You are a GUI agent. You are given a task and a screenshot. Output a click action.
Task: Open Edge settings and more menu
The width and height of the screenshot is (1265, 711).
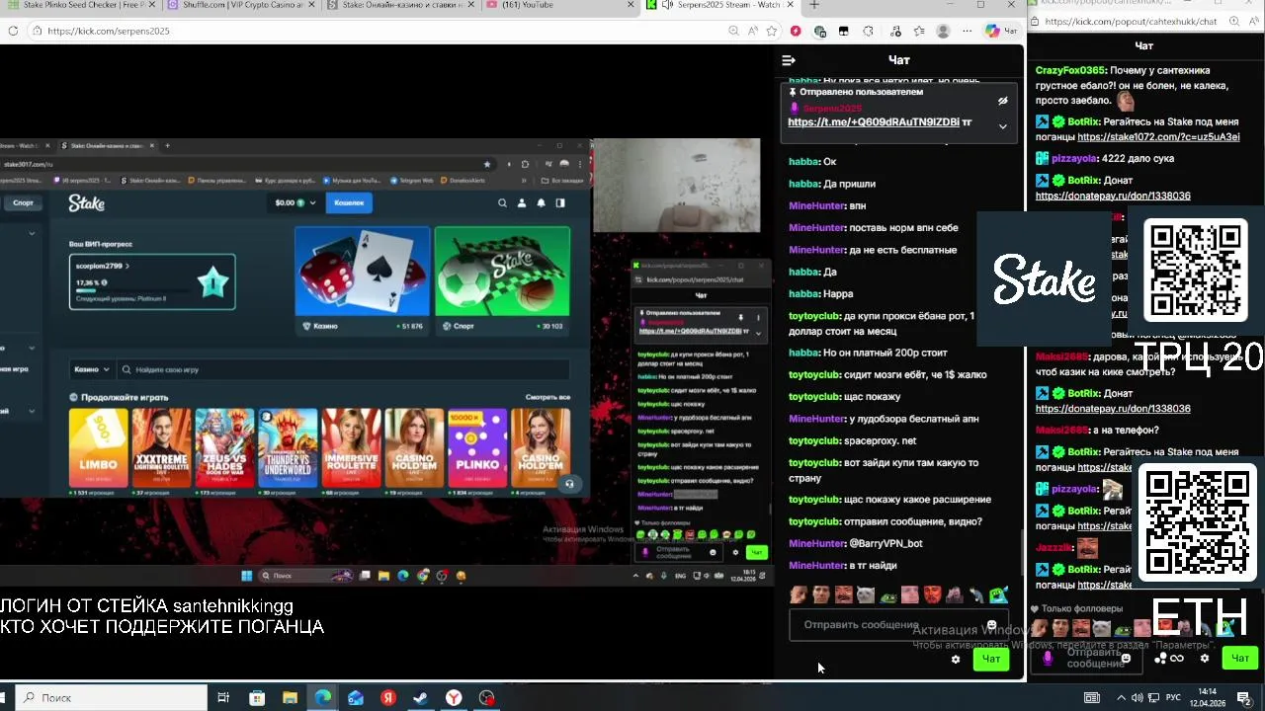pyautogui.click(x=966, y=31)
